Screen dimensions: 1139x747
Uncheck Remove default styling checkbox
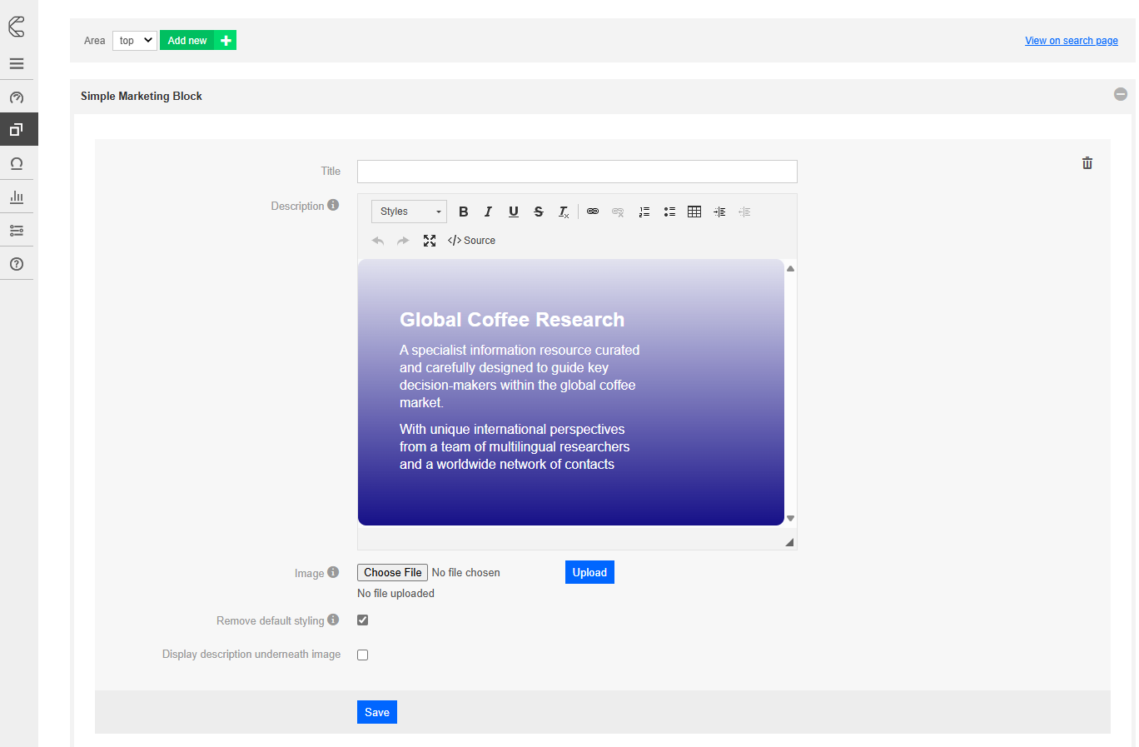363,620
